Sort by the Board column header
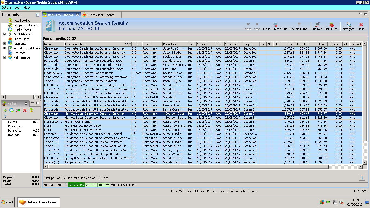 point(152,44)
